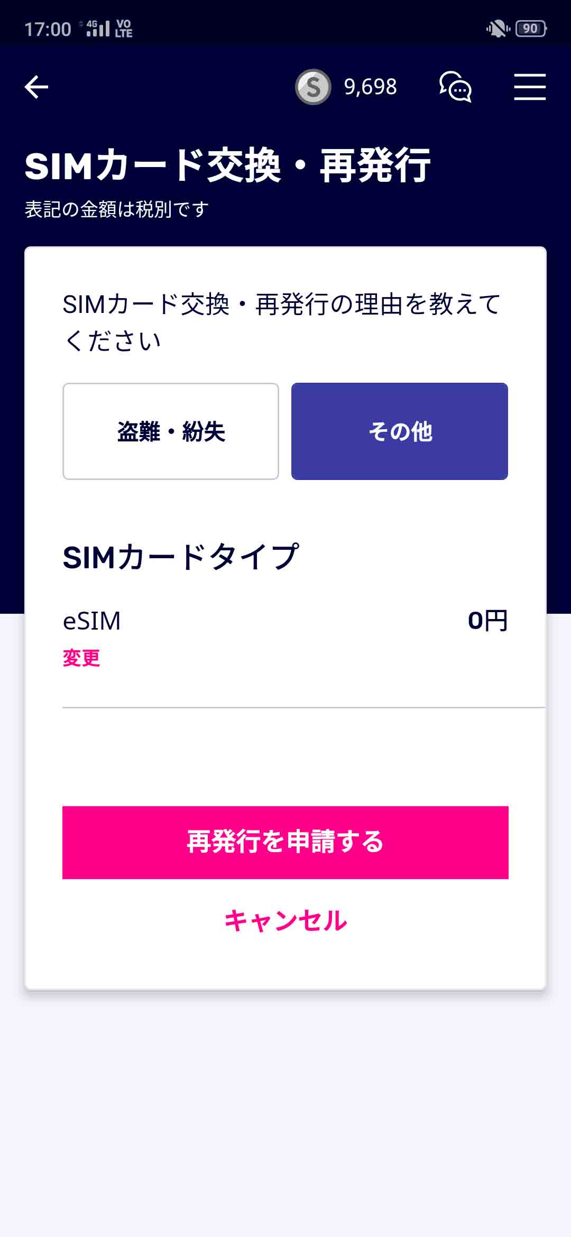Select その他 as the reason
This screenshot has height=1237, width=571.
point(400,431)
